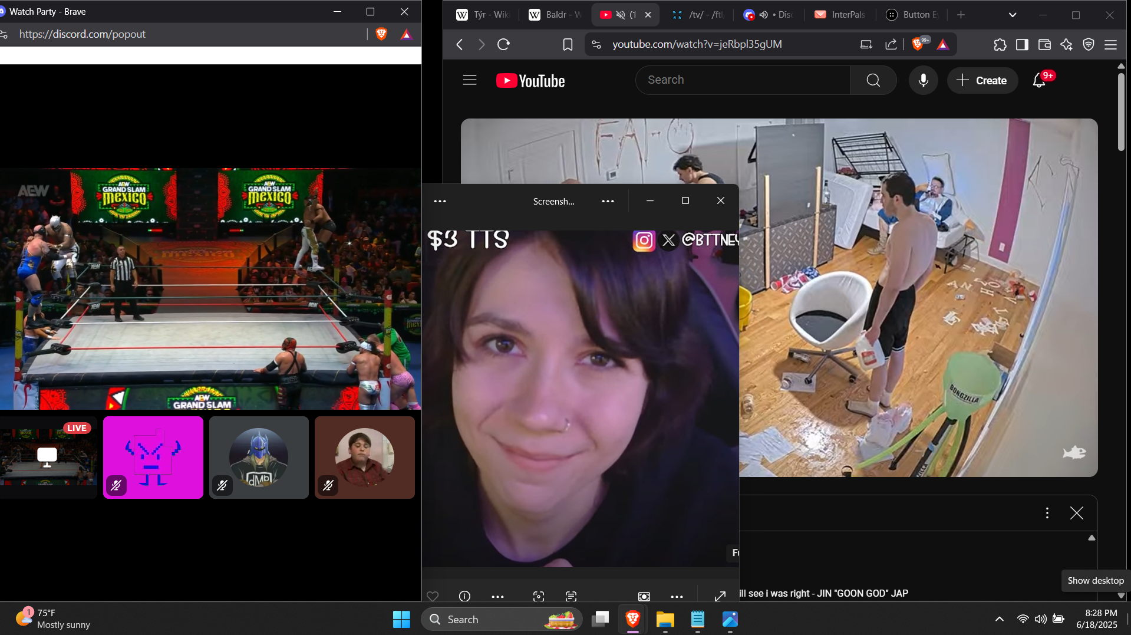Expand Photos viewer to full screen arrow
This screenshot has height=635, width=1131.
tap(720, 596)
